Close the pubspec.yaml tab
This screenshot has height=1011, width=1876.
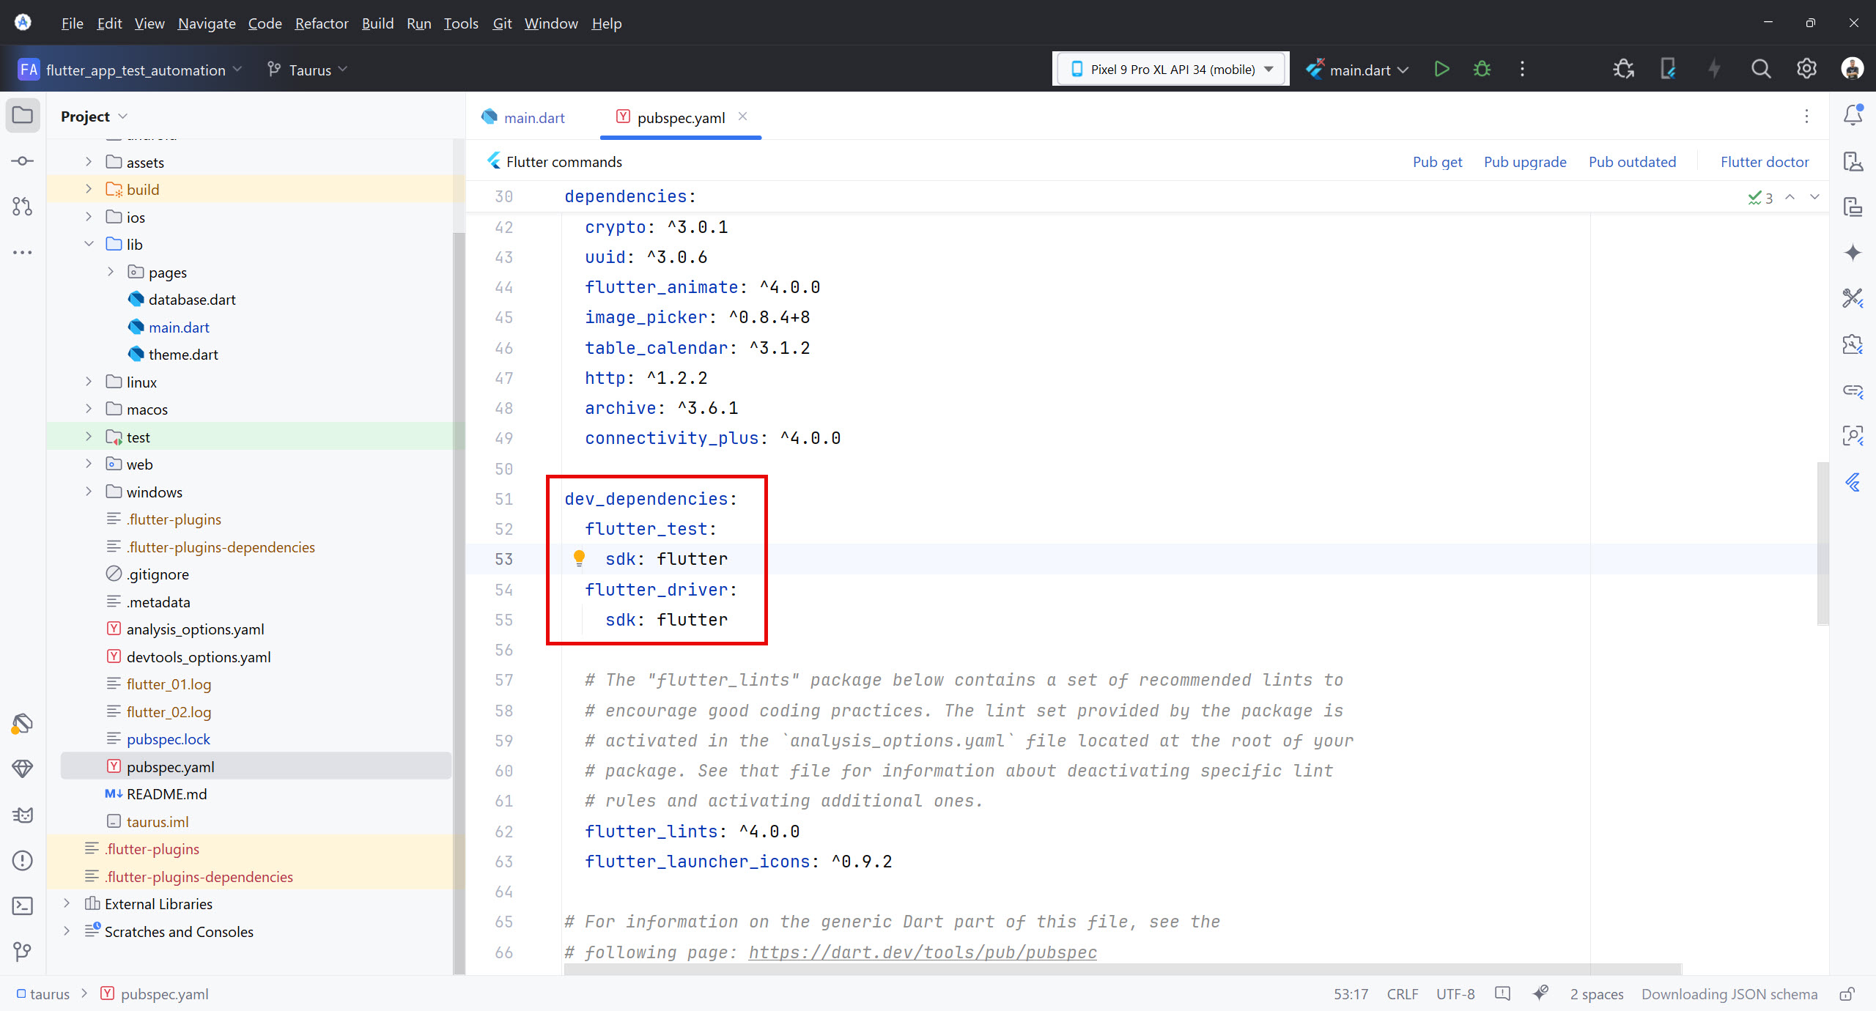pyautogui.click(x=742, y=116)
